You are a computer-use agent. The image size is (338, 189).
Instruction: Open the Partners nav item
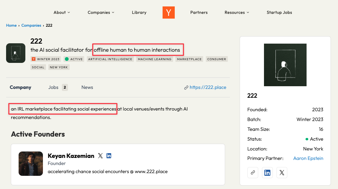pyautogui.click(x=199, y=13)
